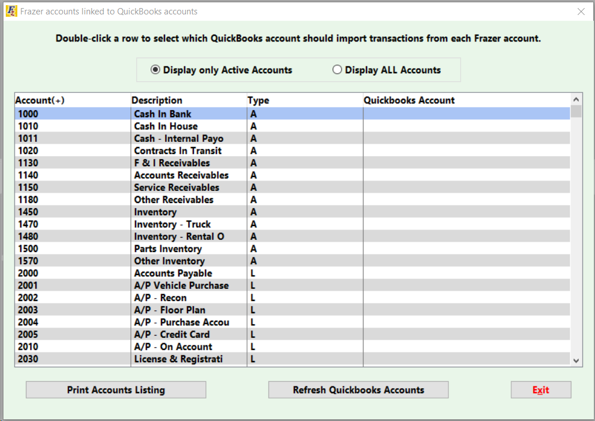Select the Inventory - Rental O row
595x421 pixels.
[293, 236]
